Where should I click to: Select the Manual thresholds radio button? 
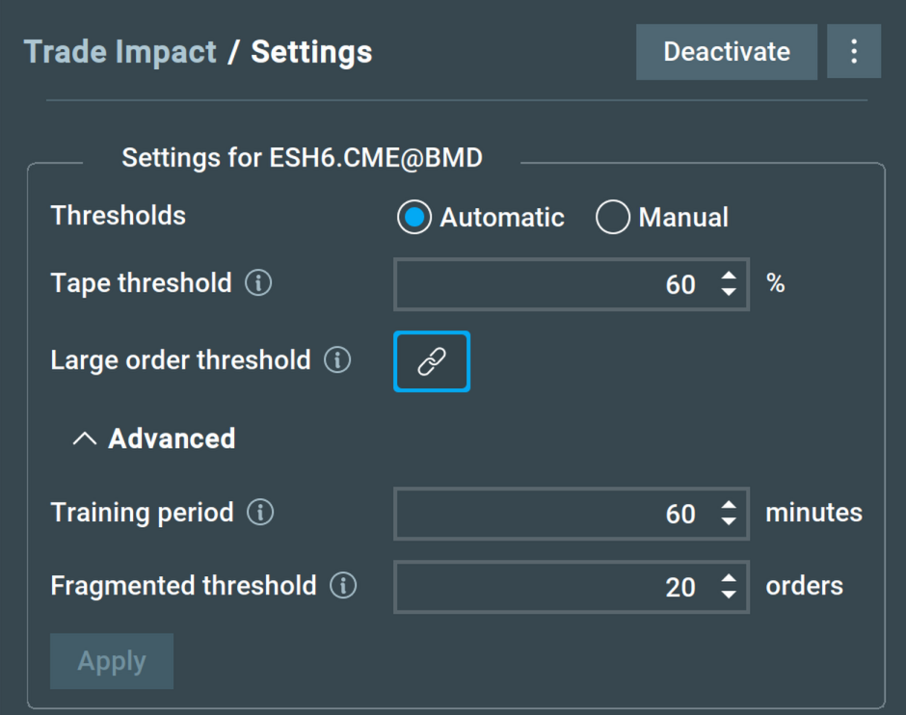point(612,217)
